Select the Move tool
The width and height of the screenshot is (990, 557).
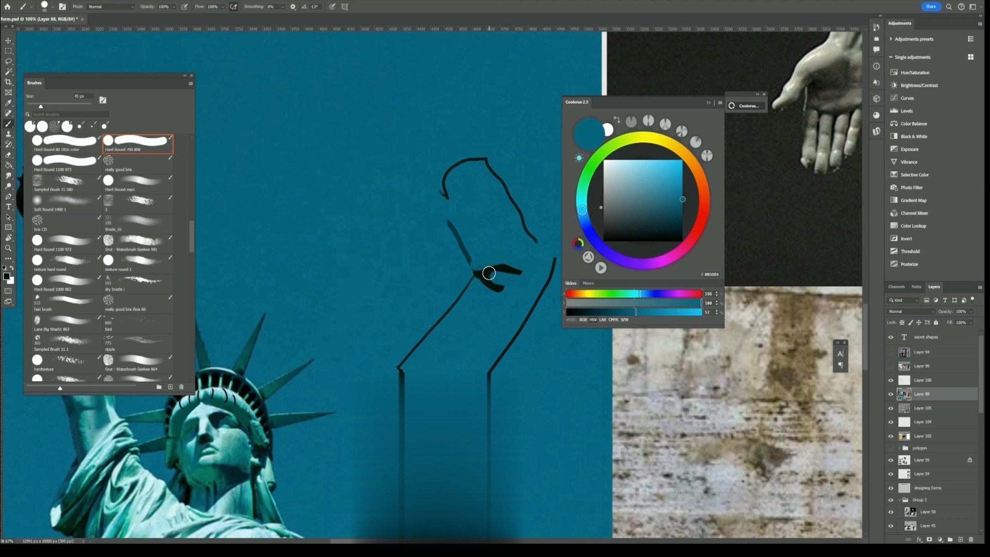pos(8,41)
